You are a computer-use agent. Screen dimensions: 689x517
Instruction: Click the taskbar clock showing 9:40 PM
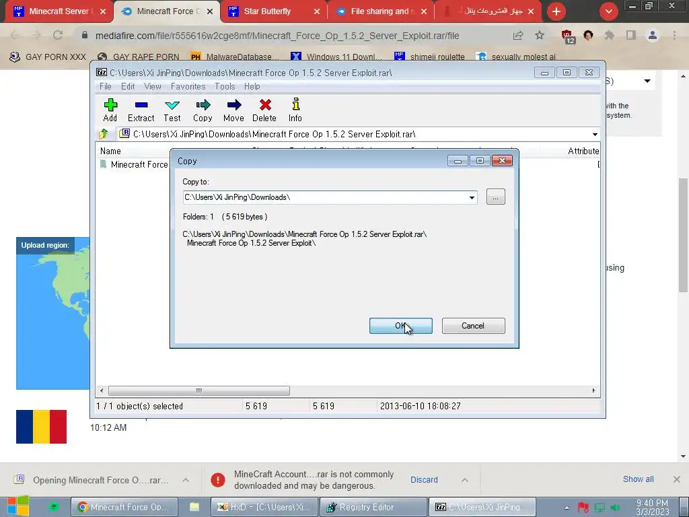point(652,508)
